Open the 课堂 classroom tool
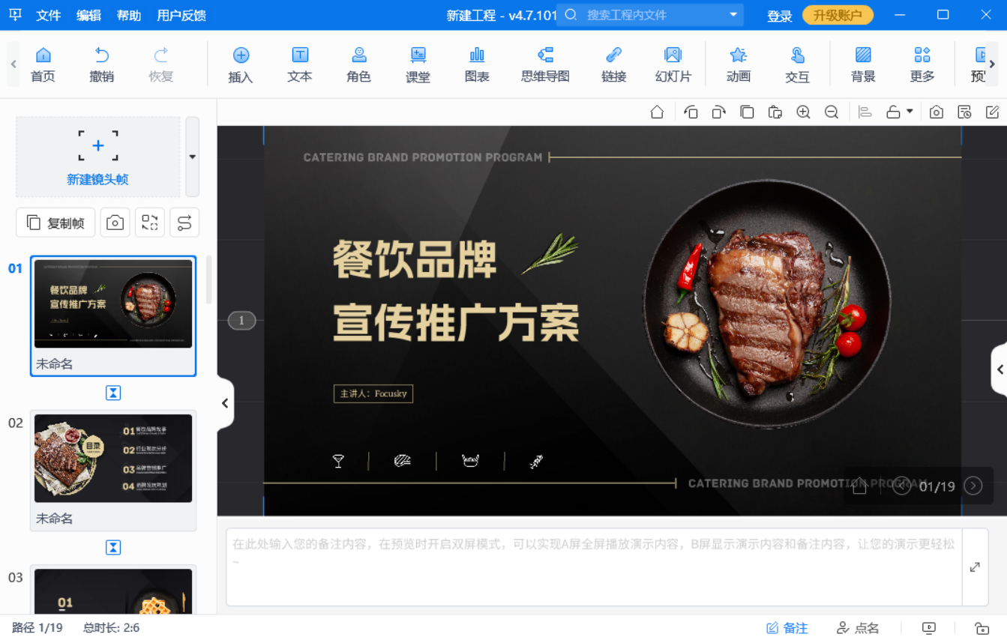This screenshot has height=637, width=1007. (x=418, y=64)
